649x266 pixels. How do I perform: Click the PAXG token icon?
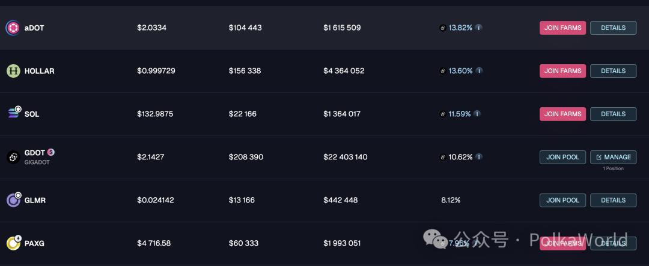pyautogui.click(x=13, y=243)
